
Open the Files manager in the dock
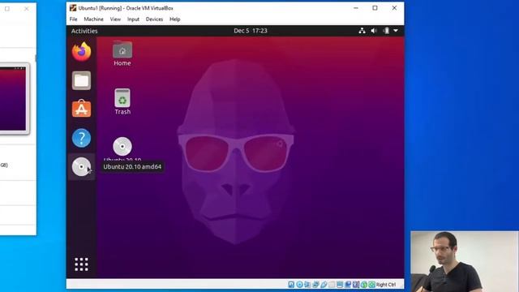(81, 80)
